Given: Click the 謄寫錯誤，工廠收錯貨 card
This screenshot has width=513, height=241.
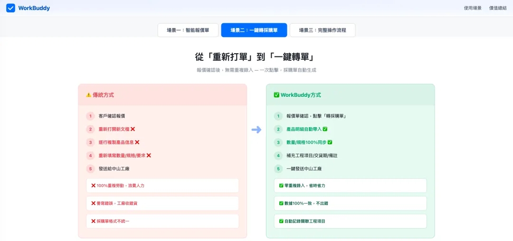Looking at the screenshot, I should 162,203.
